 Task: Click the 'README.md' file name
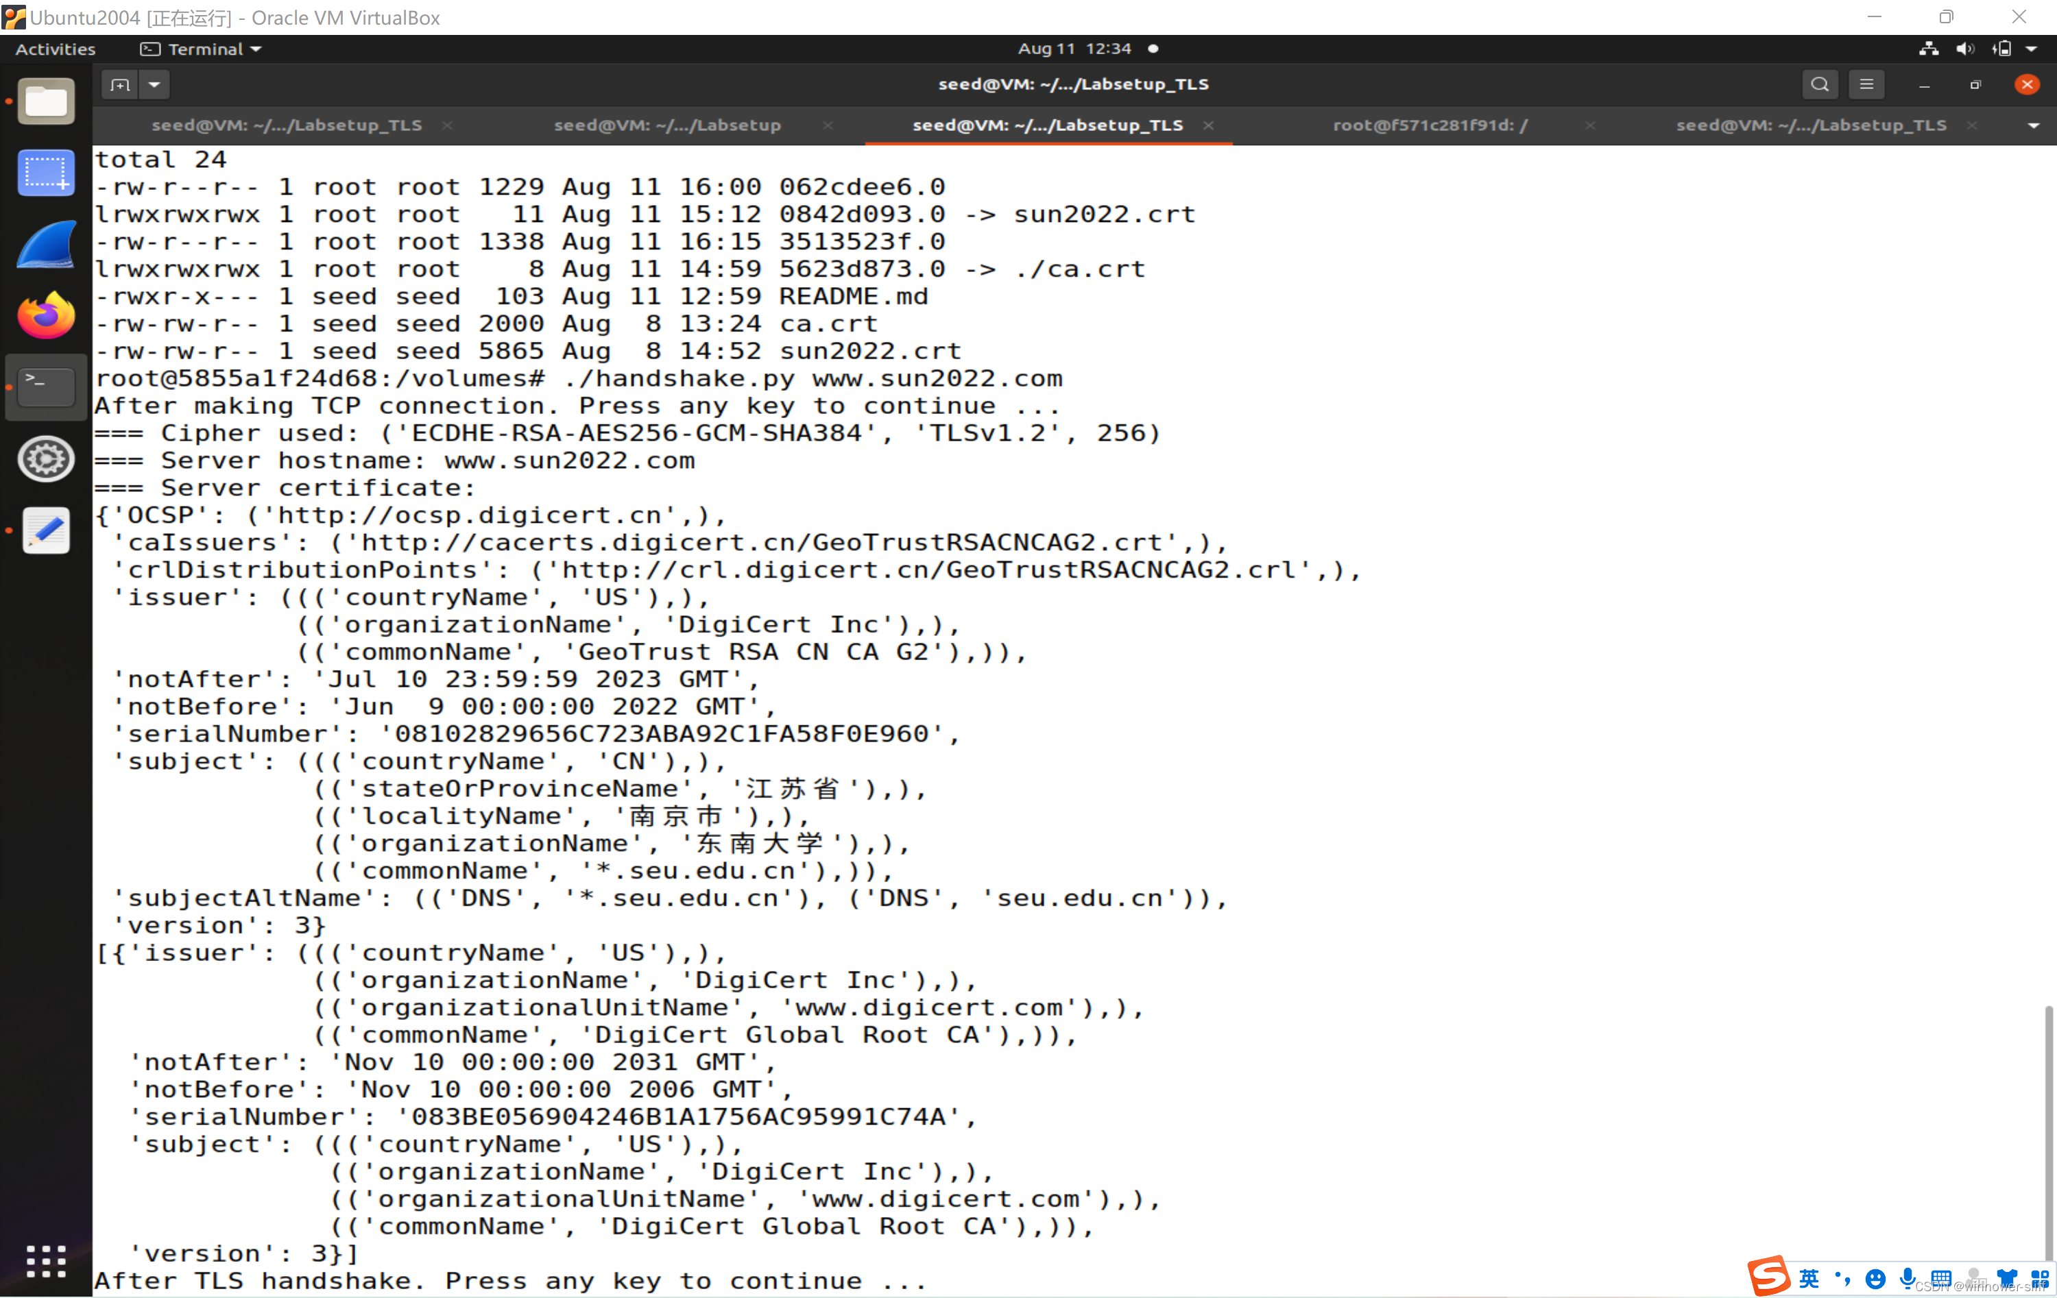pos(854,296)
